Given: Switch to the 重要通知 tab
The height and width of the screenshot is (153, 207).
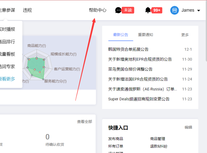Looking at the screenshot, I should (x=145, y=35).
